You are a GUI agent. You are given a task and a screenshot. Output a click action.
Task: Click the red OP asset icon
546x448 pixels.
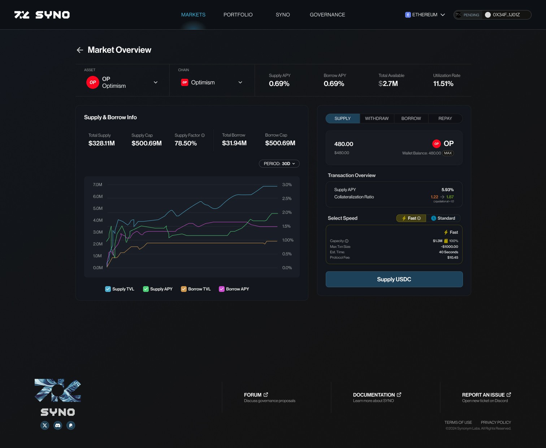click(x=93, y=82)
